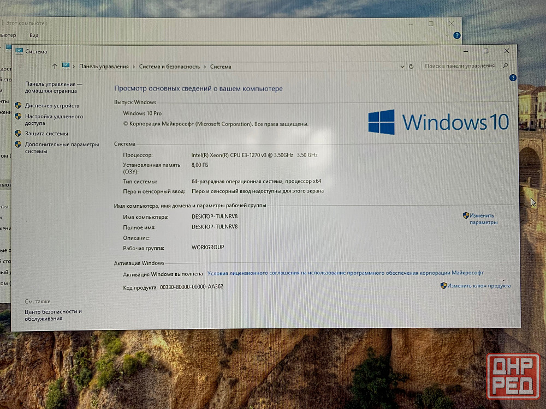Click the refresh button in address bar

click(411, 67)
